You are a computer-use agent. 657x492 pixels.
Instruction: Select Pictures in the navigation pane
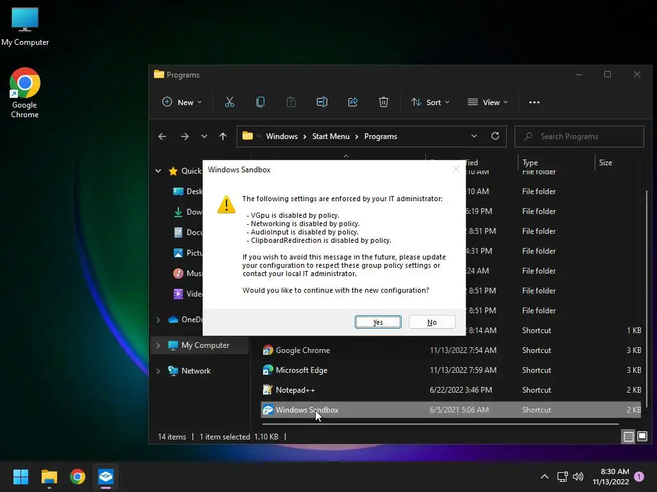tap(188, 252)
